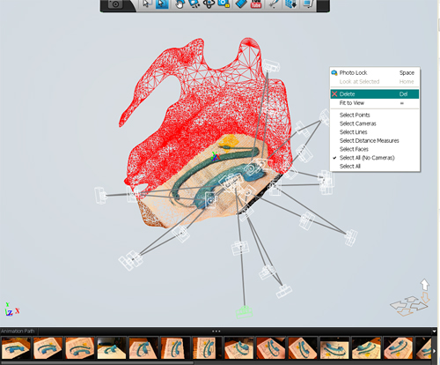The image size is (440, 365).
Task: Choose Fit to View menu entry
Action: click(x=375, y=103)
